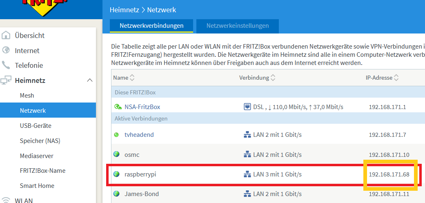Select the Netzwerkverbindungen tab

click(151, 26)
